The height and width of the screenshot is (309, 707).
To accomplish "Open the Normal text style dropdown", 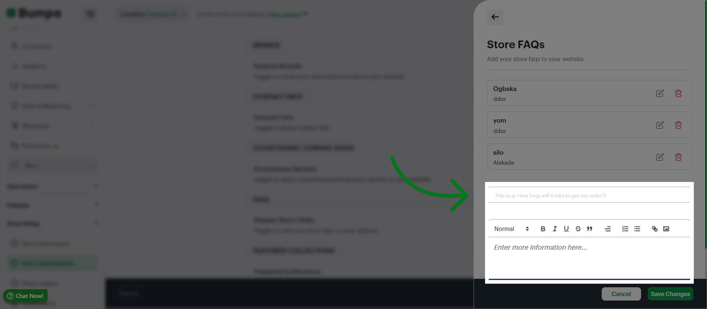I will [x=511, y=229].
